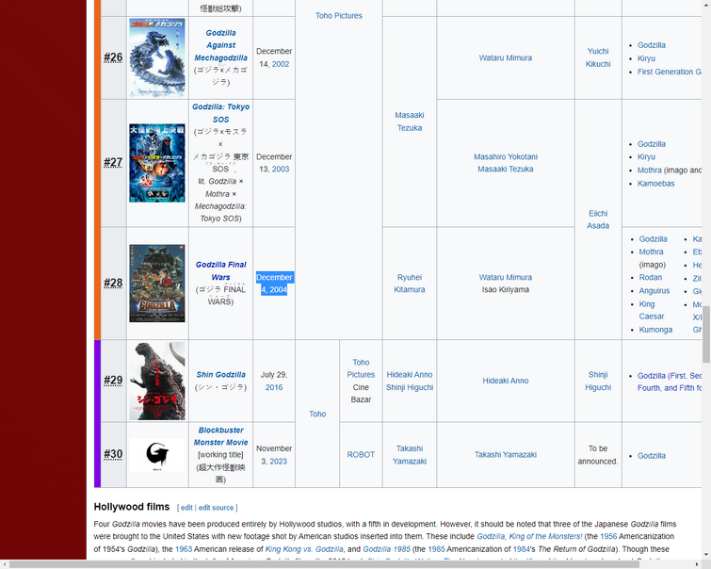Open the Shin Godzilla title link
This screenshot has width=711, height=569.
coord(220,374)
